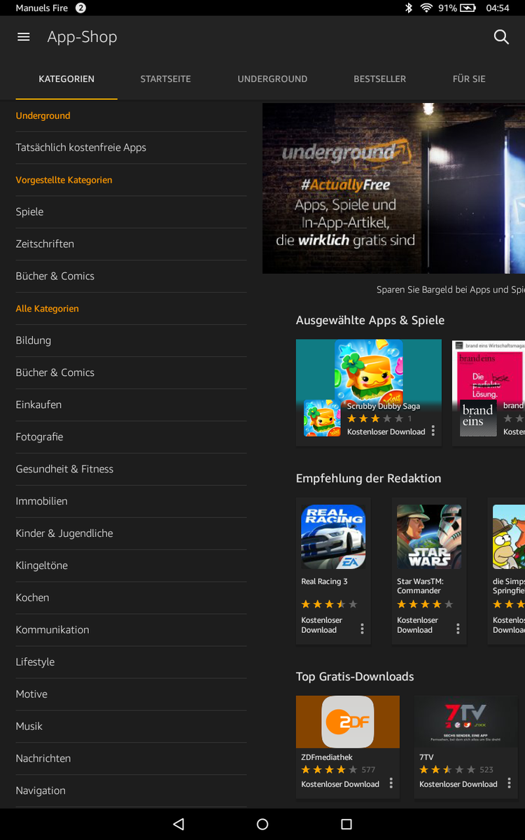525x840 pixels.
Task: Tap the 7TV star rating
Action: point(447,769)
